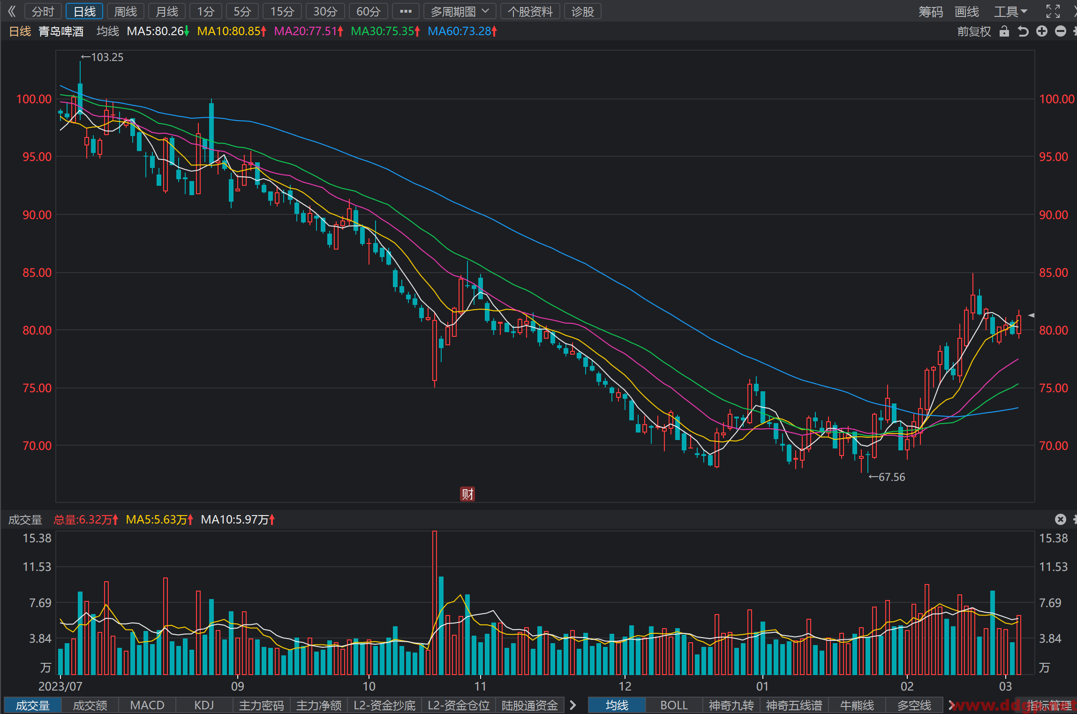Click the 总量:6.32万 volume value
The width and height of the screenshot is (1077, 714).
click(x=86, y=519)
